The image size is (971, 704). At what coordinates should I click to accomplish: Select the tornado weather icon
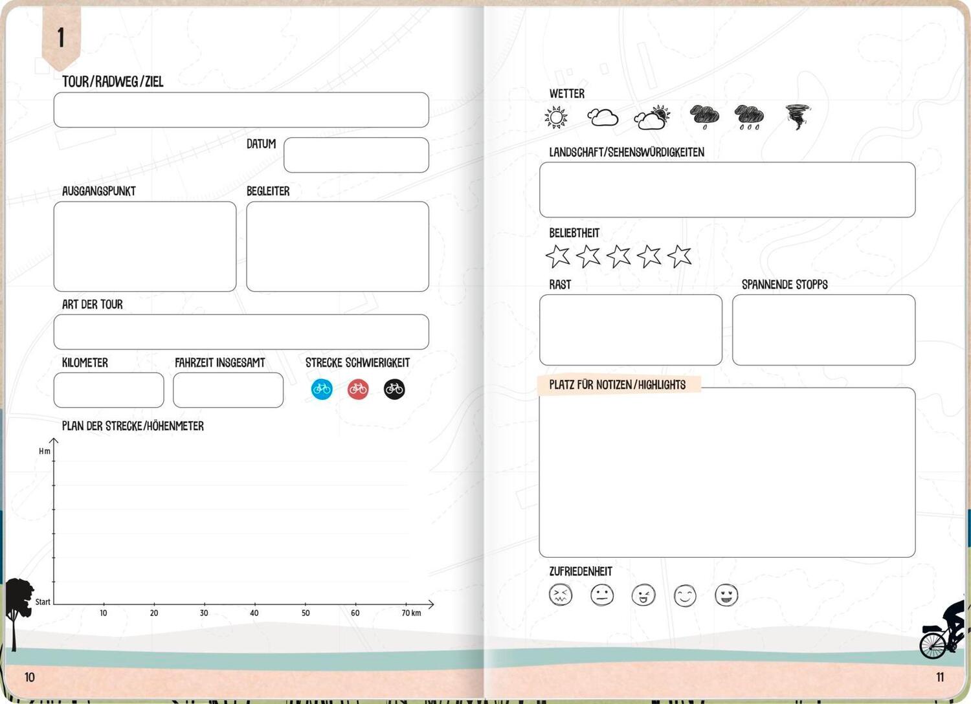click(798, 117)
